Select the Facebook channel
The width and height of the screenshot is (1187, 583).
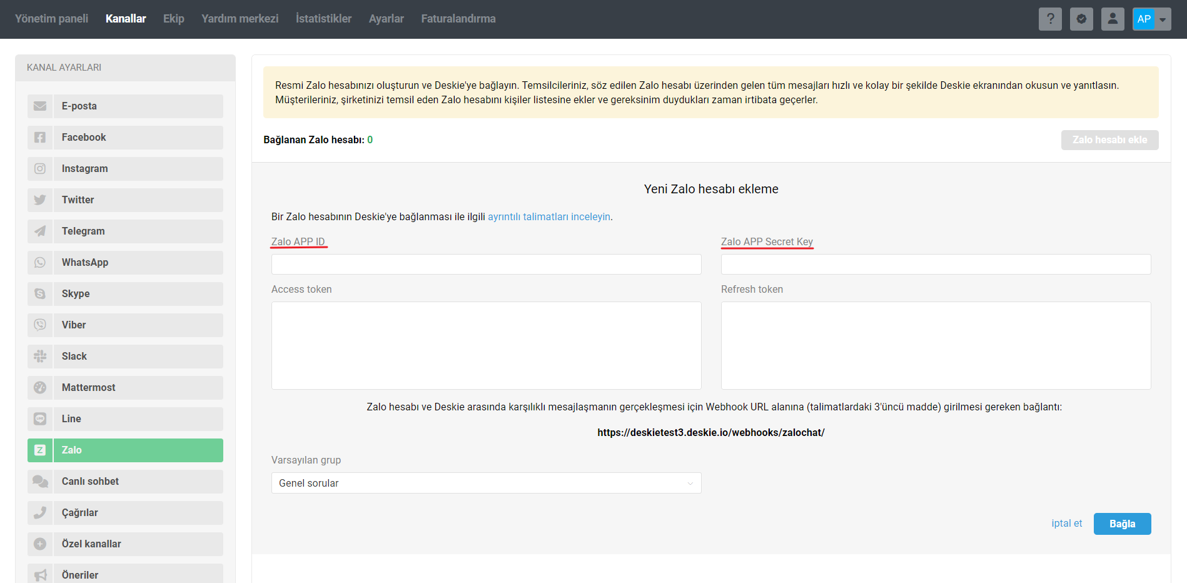point(125,138)
